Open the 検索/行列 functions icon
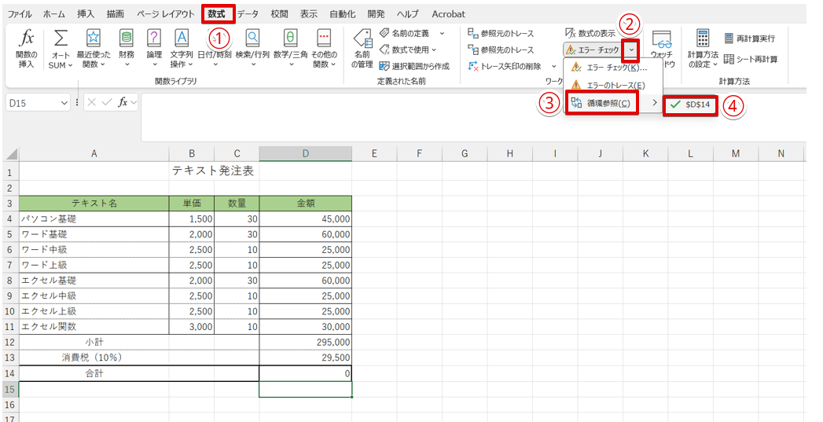Screen dimensions: 823x422 [x=252, y=37]
